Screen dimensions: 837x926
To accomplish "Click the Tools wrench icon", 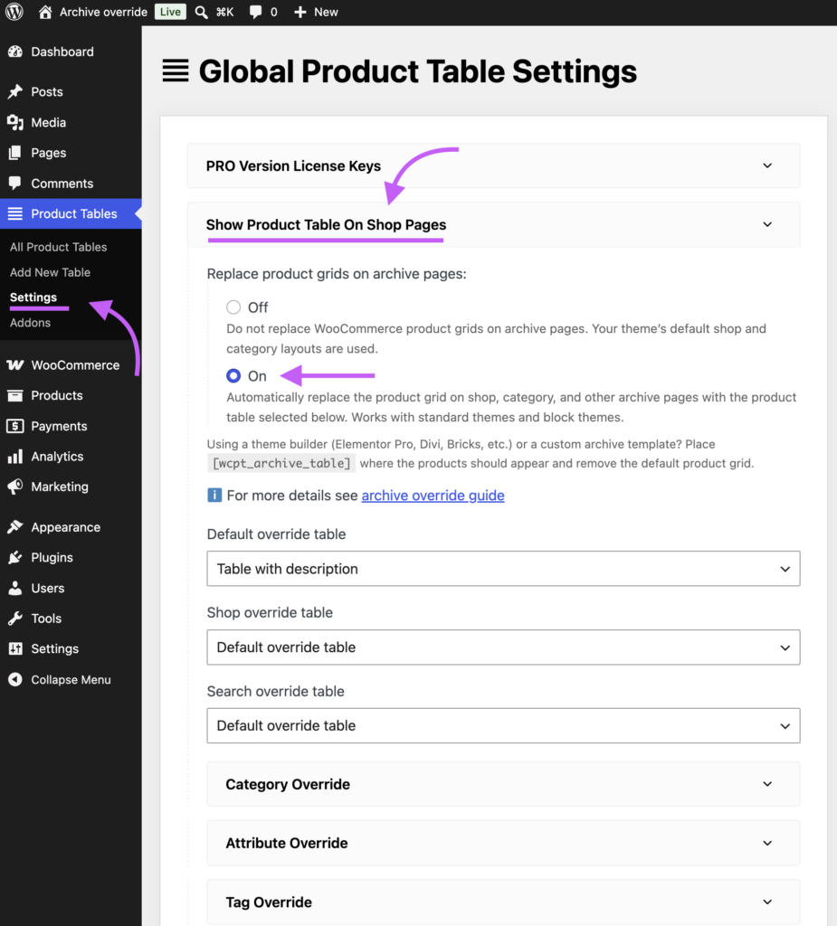I will [15, 619].
